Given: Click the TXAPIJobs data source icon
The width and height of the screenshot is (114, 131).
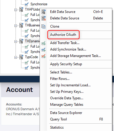Looking at the screenshot, I should click(x=21, y=9).
